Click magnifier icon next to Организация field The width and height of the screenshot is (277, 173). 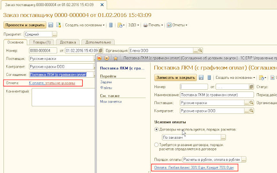coord(200,50)
